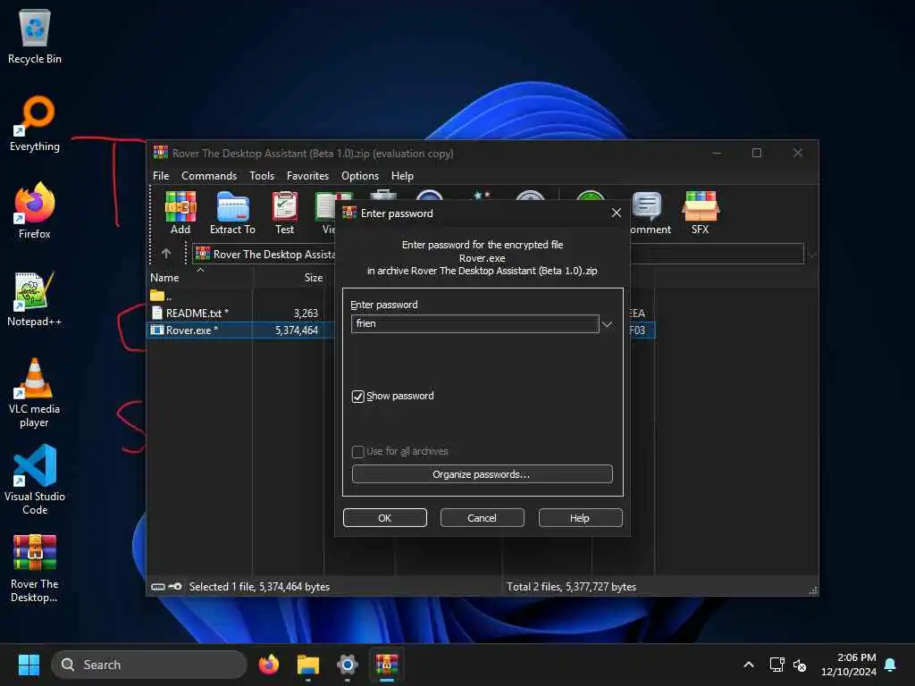Viewport: 915px width, 686px height.
Task: Click the WinRAR icon in the window title bar
Action: tap(161, 153)
